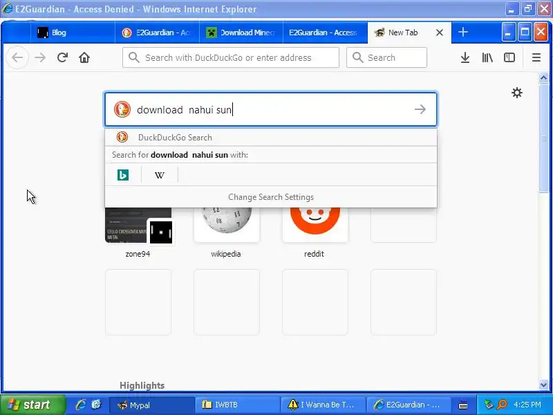Toggle the sidebar icon
This screenshot has width=553, height=415.
[x=509, y=57]
